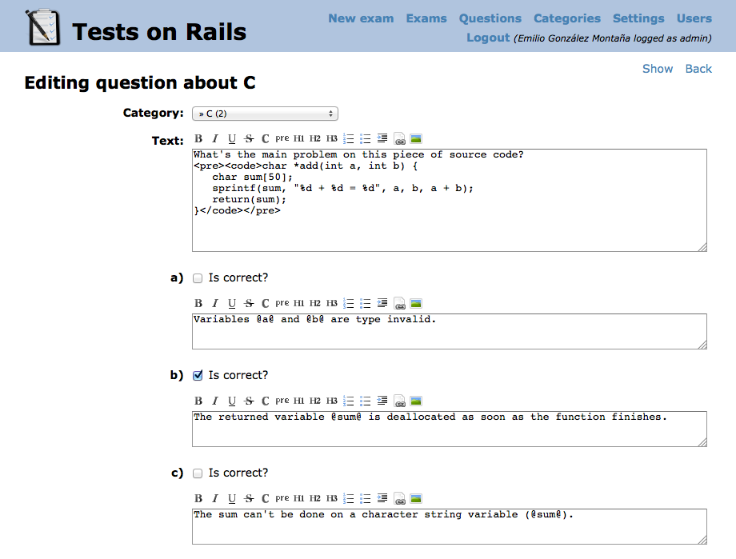Open the Questions menu item
The height and width of the screenshot is (559, 736).
(x=490, y=18)
